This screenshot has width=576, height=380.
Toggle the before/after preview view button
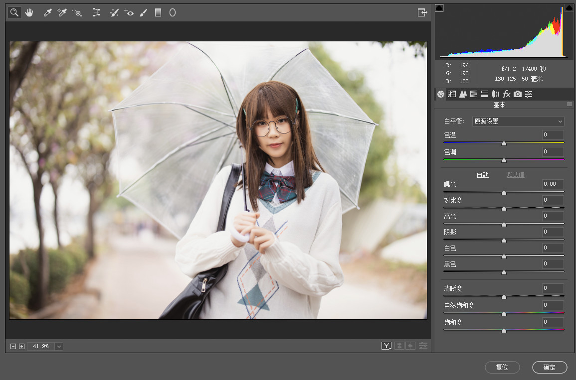pos(386,346)
